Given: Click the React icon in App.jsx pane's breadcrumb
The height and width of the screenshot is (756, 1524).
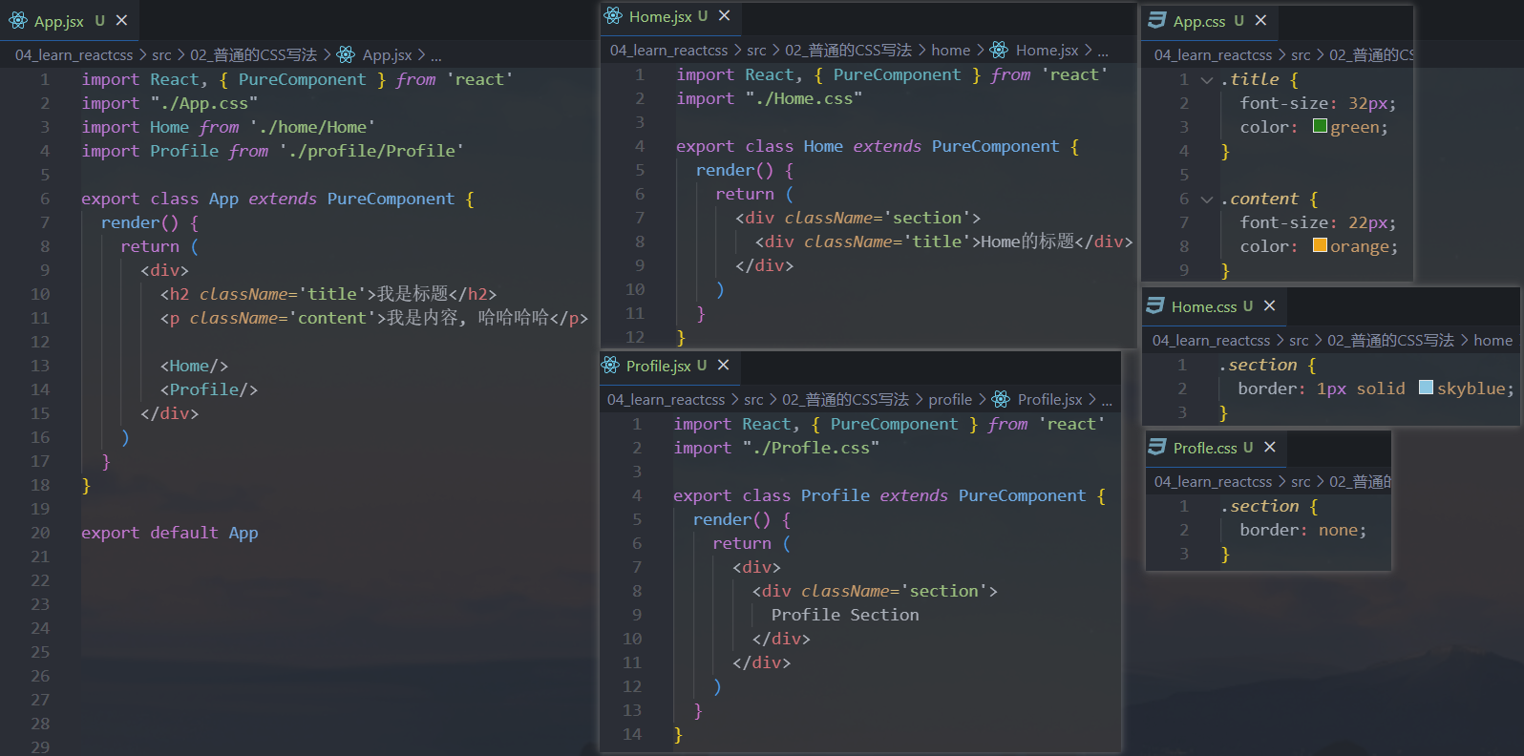Looking at the screenshot, I should (346, 54).
